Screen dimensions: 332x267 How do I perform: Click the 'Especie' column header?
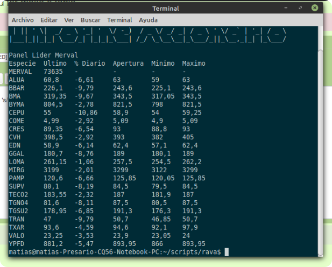click(x=22, y=64)
